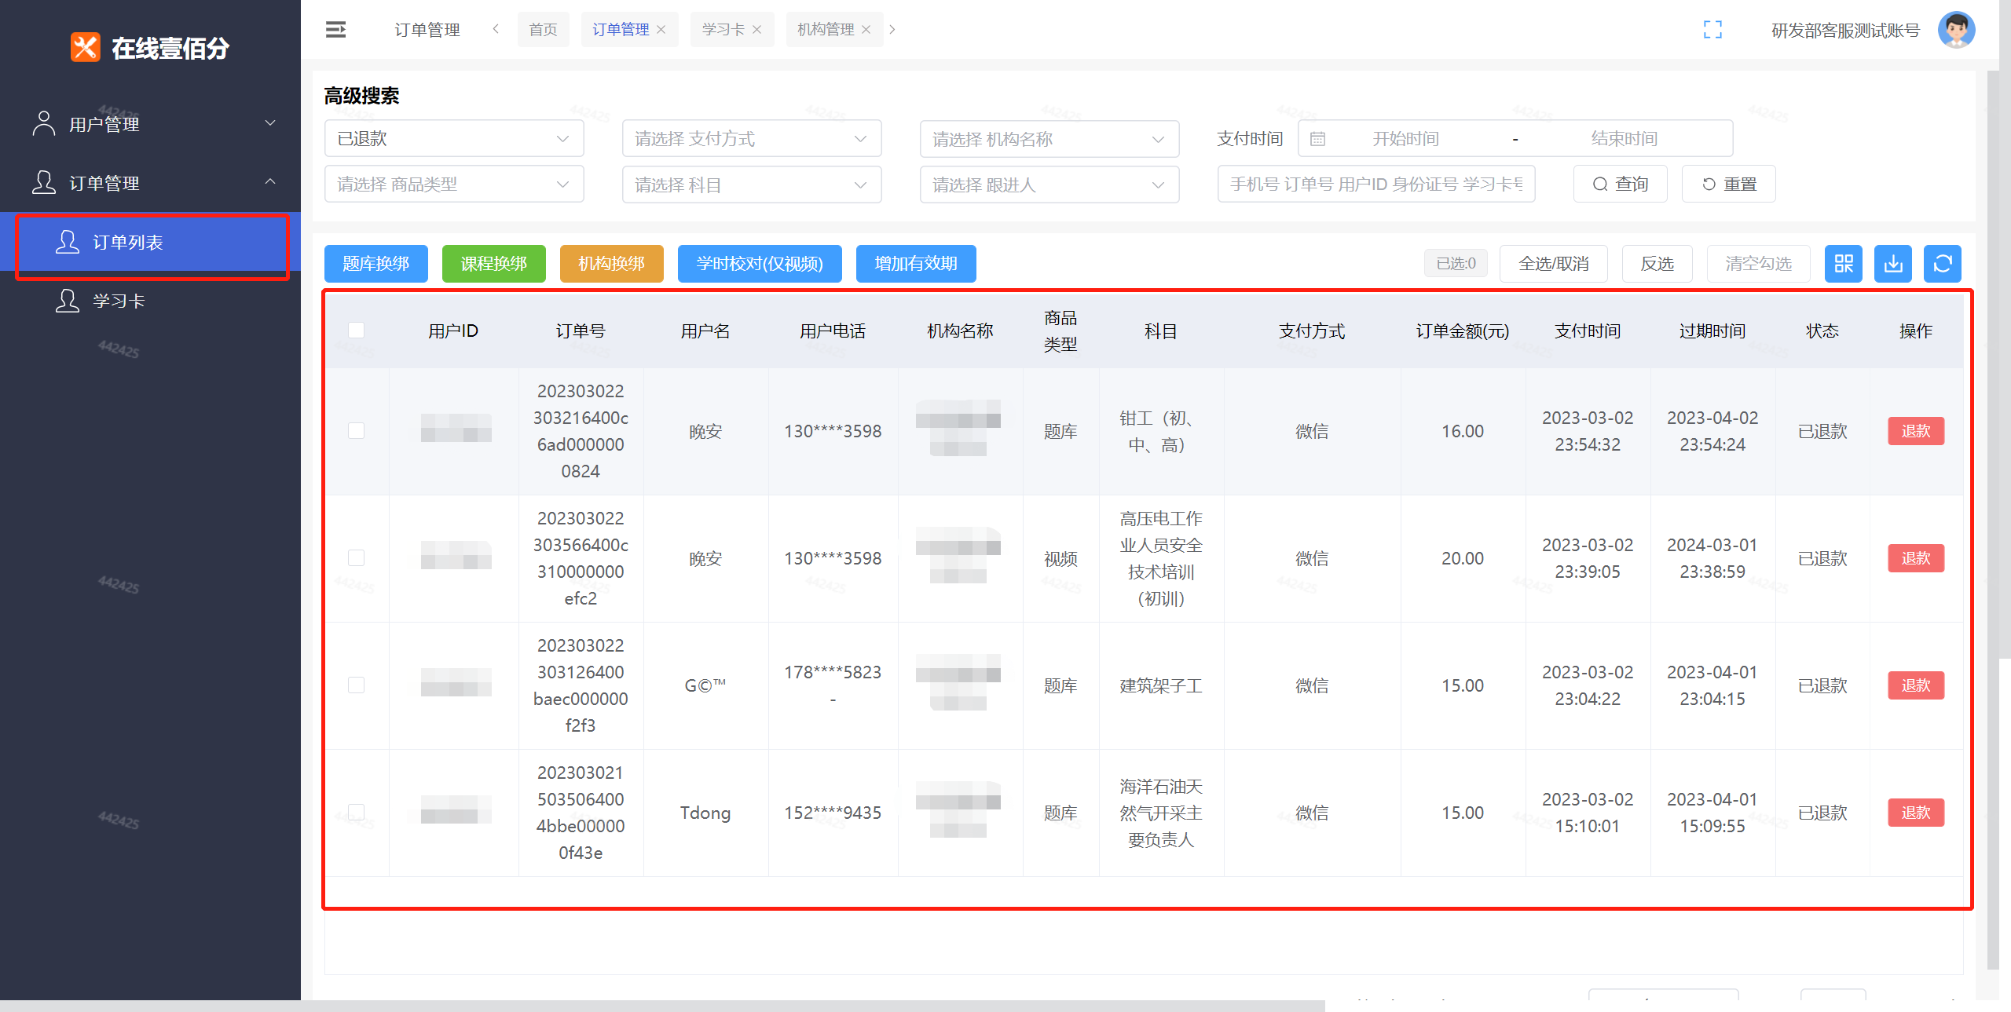Open 请选择 商品类型 dropdown
The height and width of the screenshot is (1012, 2011).
454,184
